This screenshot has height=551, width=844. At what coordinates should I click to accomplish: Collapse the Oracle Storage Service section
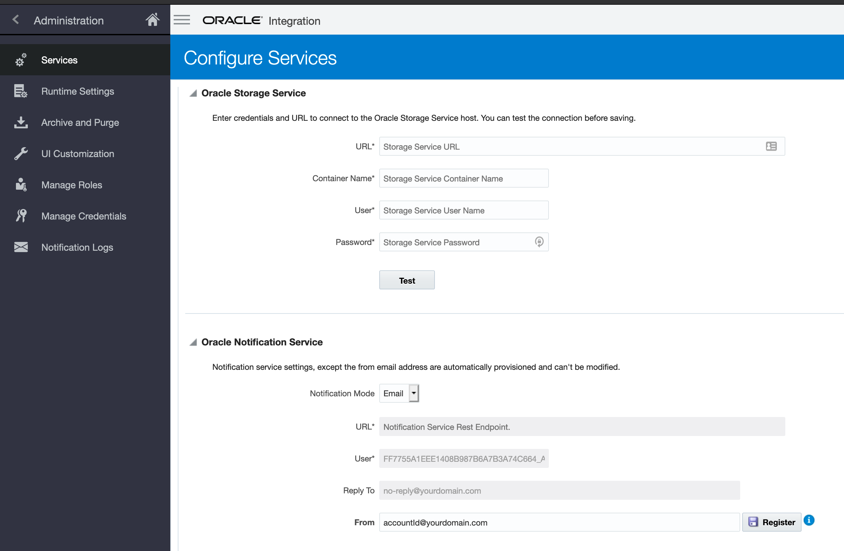pyautogui.click(x=193, y=94)
